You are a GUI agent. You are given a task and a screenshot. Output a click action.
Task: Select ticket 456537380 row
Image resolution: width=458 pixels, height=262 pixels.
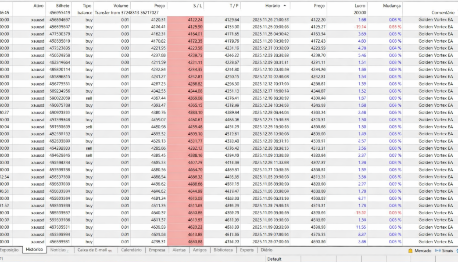(x=229, y=177)
